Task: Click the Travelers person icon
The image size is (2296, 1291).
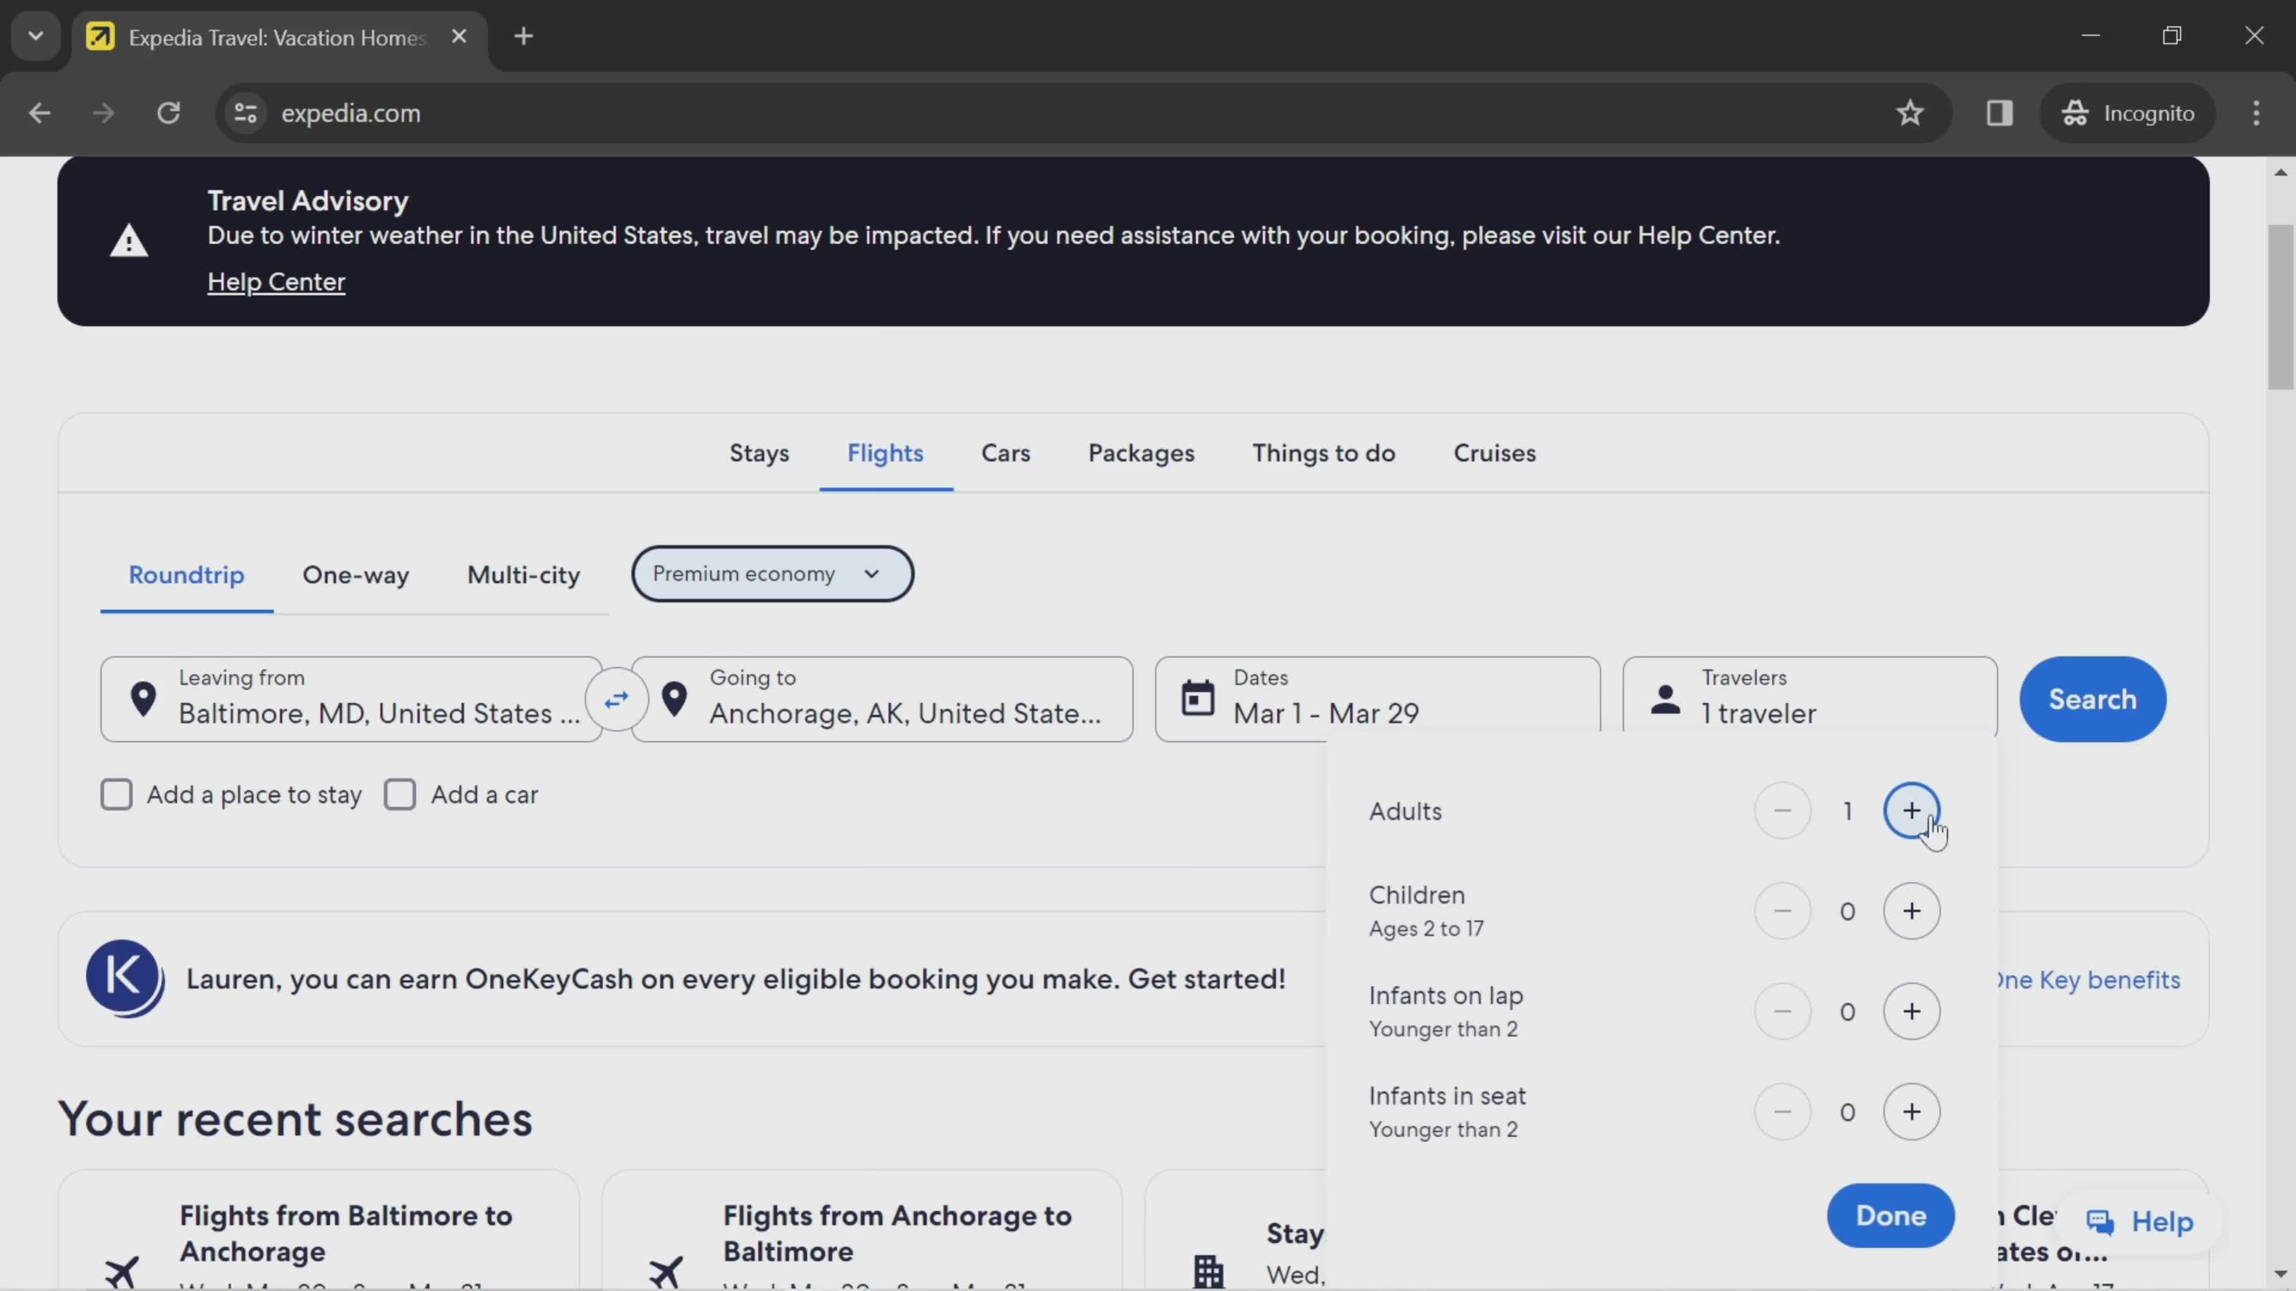Action: pos(1665,699)
